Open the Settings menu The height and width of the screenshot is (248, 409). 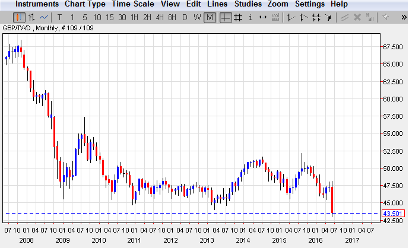point(310,4)
